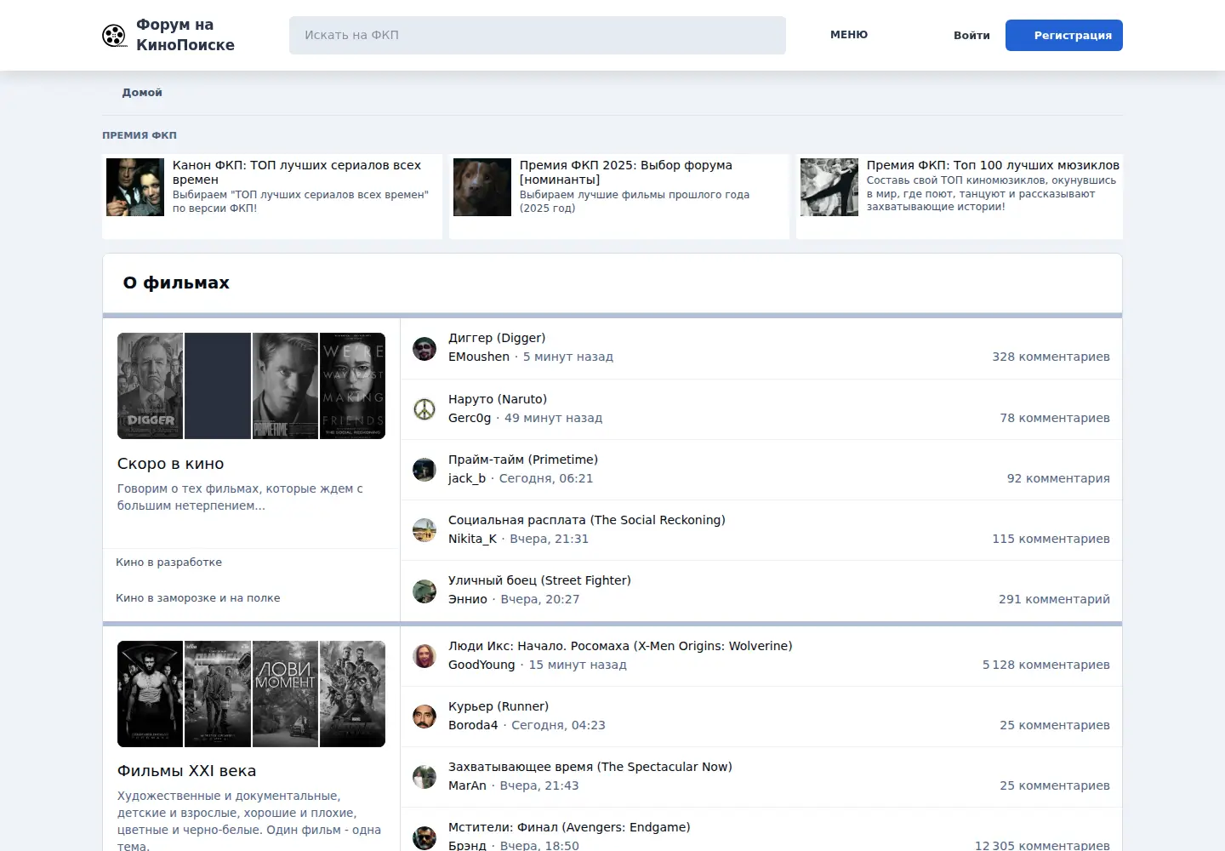Viewport: 1225px width, 851px height.
Task: Open Эннио's avatar in Street Fighter row
Action: tap(424, 591)
